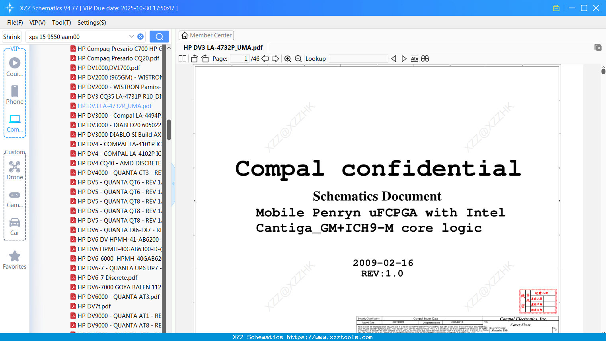Click the file list scroll-up arrow
Image resolution: width=606 pixels, height=341 pixels.
click(169, 48)
